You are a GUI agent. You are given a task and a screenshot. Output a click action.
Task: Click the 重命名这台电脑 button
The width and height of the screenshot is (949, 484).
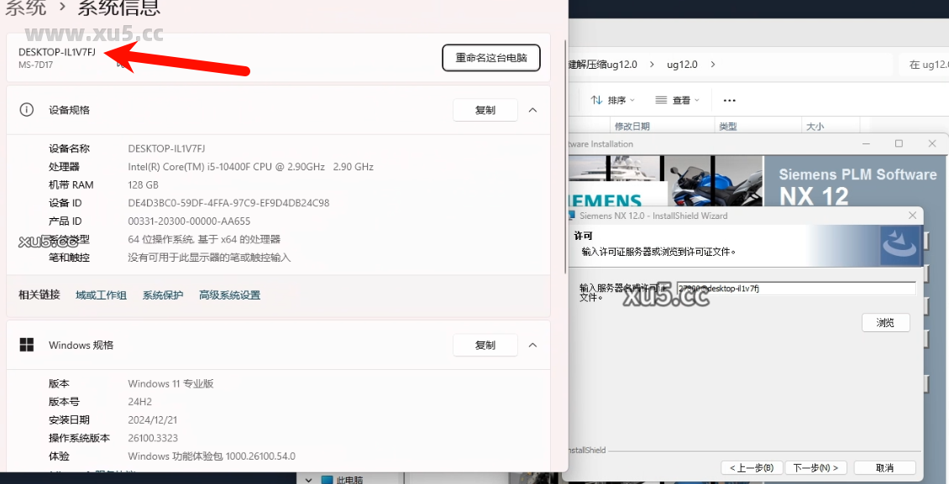tap(490, 57)
